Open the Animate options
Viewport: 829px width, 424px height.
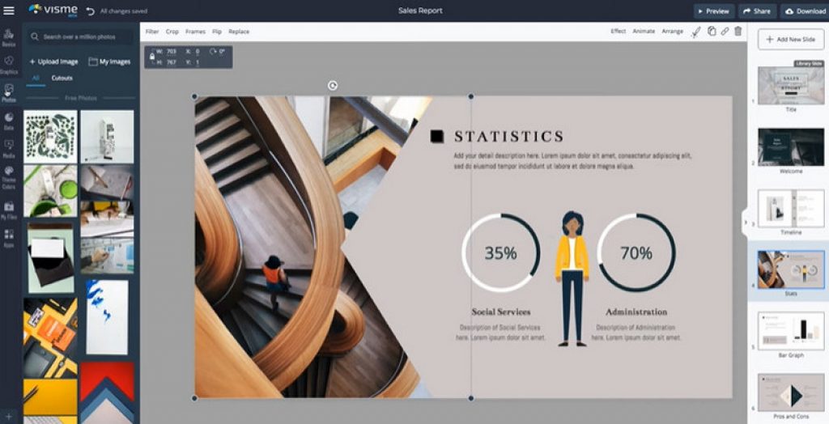pyautogui.click(x=644, y=32)
